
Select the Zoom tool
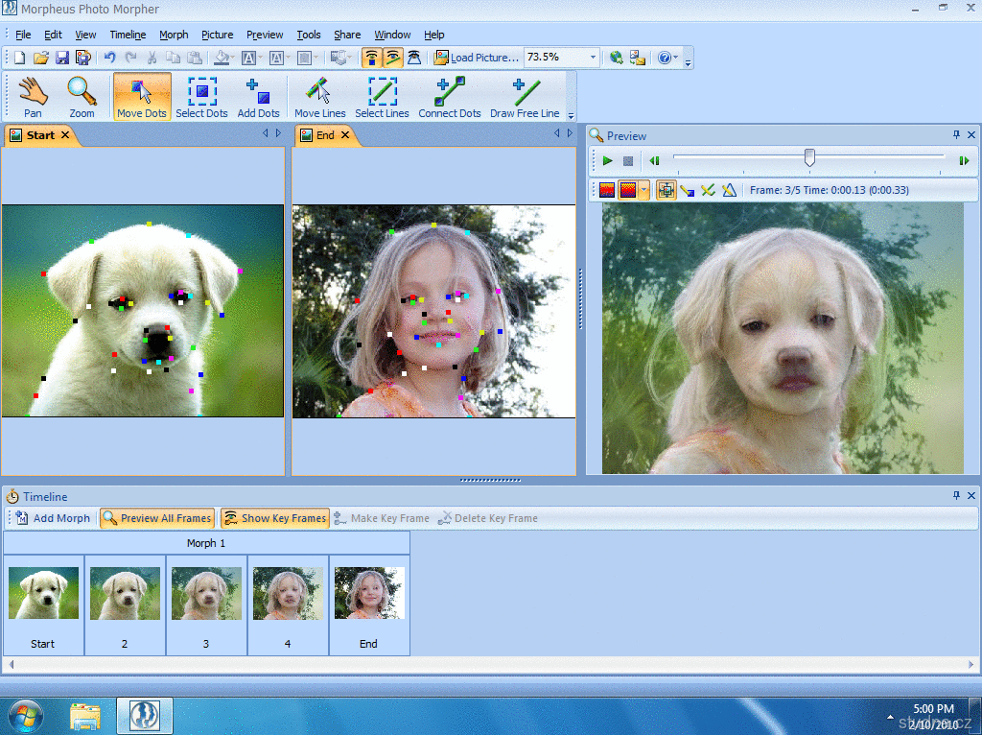click(82, 97)
